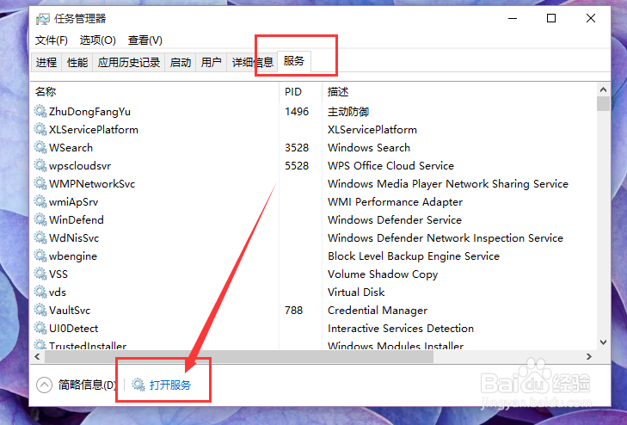The height and width of the screenshot is (425, 627).
Task: Click the vertical scrollbar up arrow
Action: click(604, 89)
